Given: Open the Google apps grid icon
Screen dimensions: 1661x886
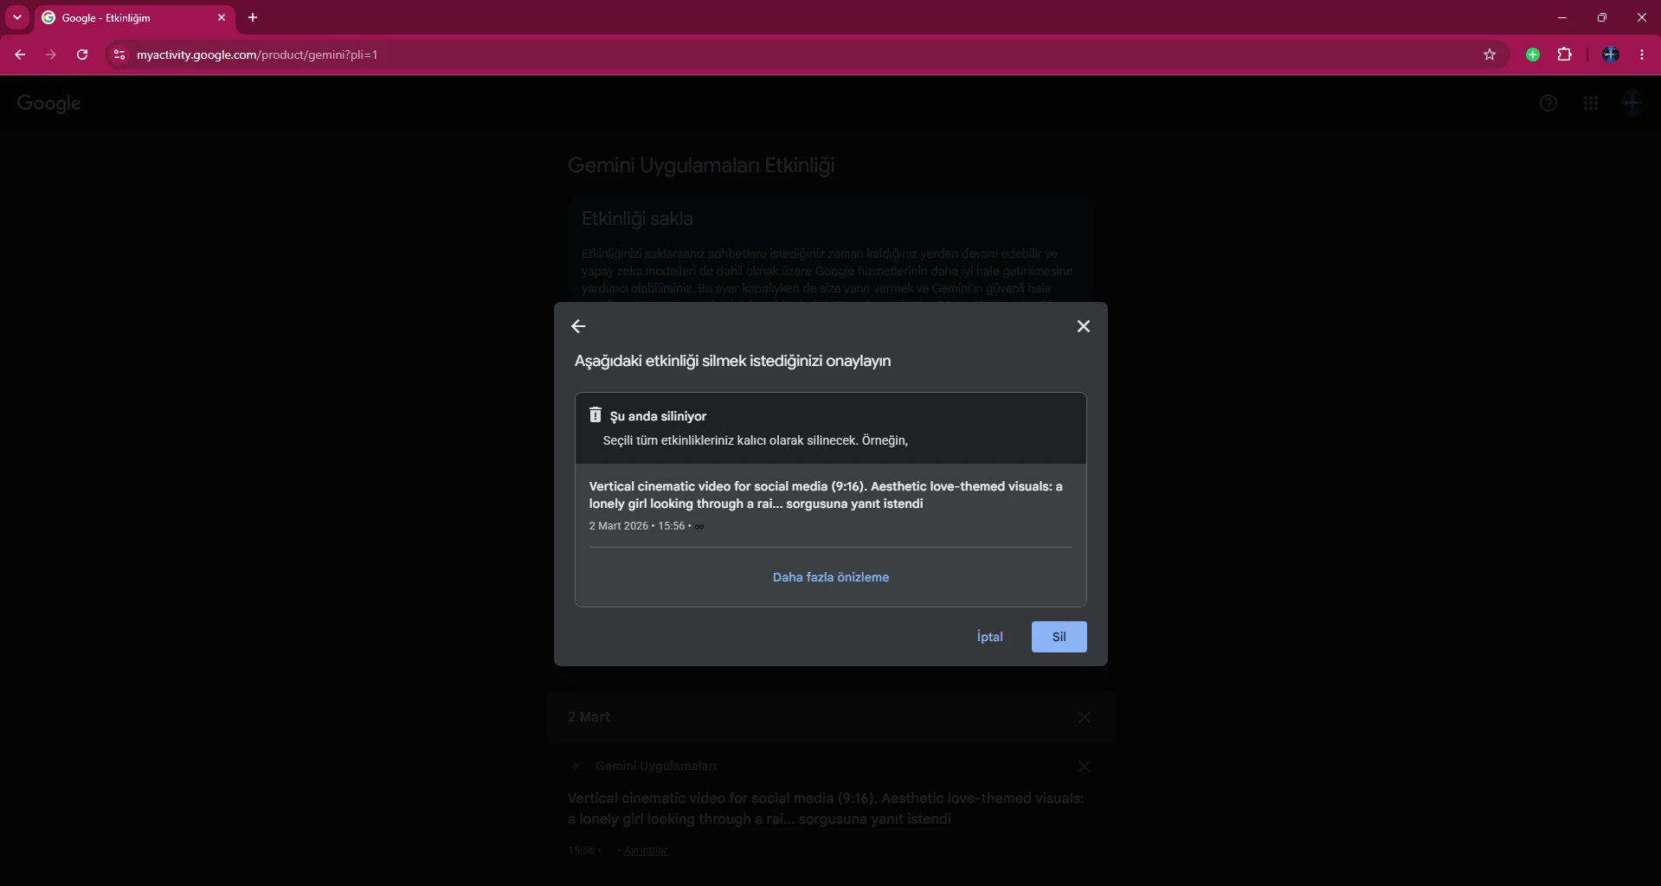Looking at the screenshot, I should point(1591,103).
